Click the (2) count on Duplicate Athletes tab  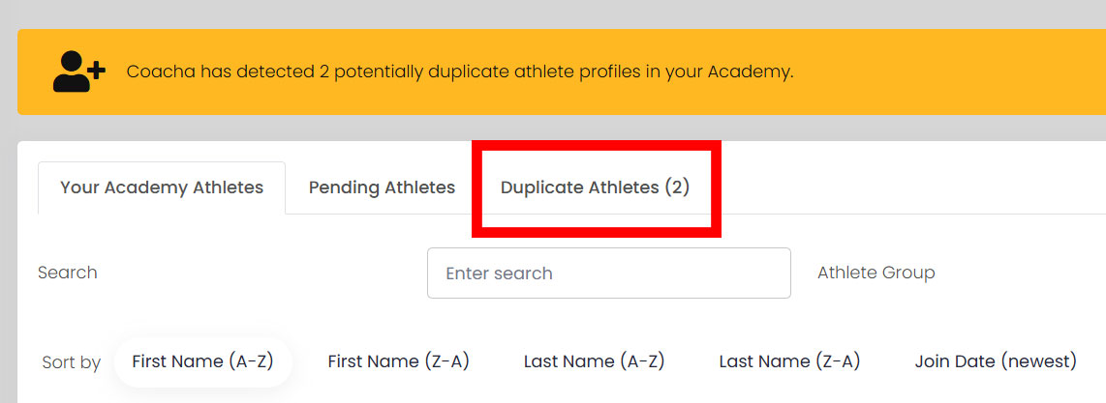pos(677,187)
